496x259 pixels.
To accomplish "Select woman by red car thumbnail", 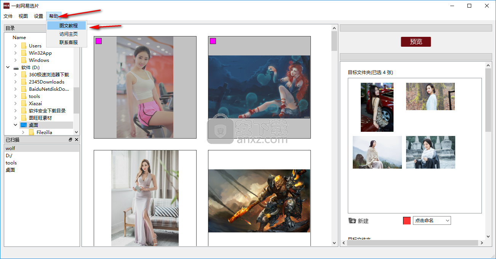I will [x=377, y=107].
